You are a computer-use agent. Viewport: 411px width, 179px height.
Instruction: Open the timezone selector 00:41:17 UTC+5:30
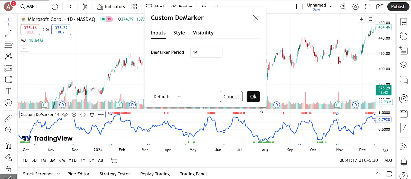(359, 160)
